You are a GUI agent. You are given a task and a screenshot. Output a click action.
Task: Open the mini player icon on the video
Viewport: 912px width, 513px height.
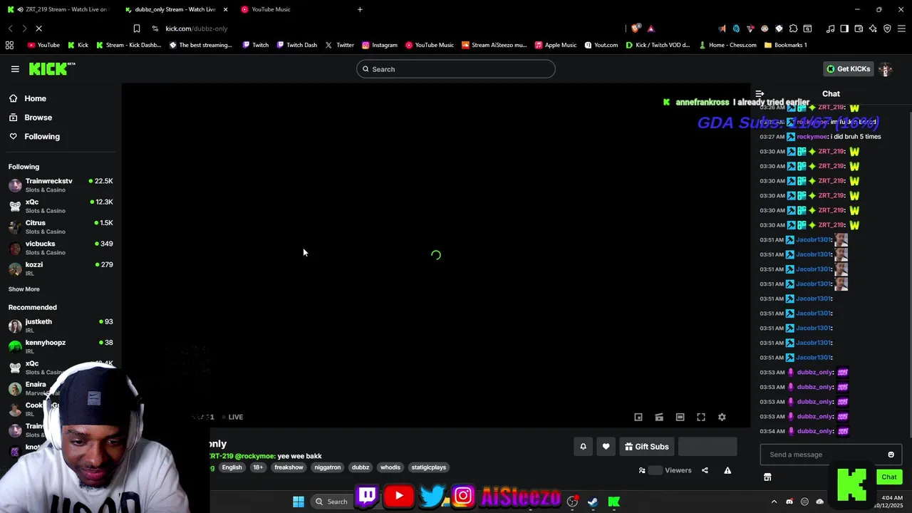(x=638, y=418)
